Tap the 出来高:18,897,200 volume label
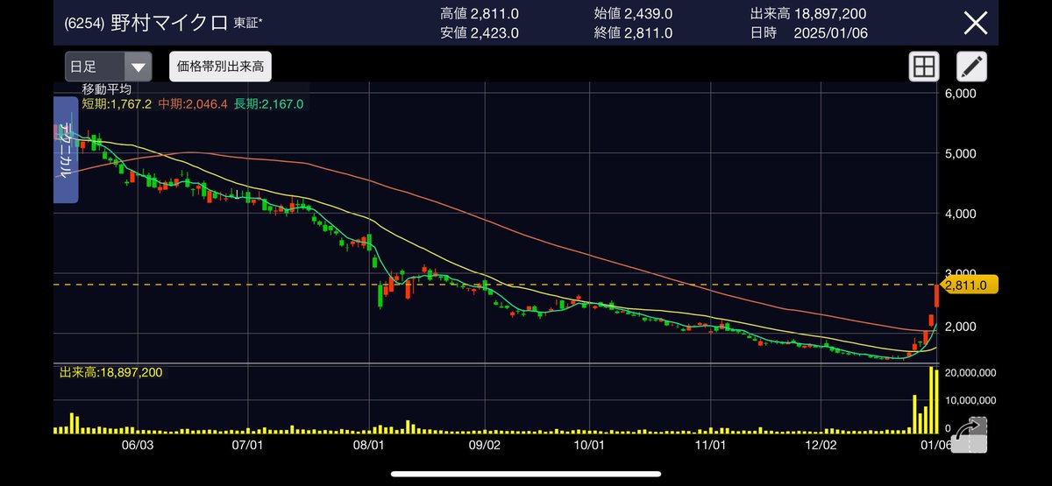The image size is (1052, 486). click(x=110, y=372)
